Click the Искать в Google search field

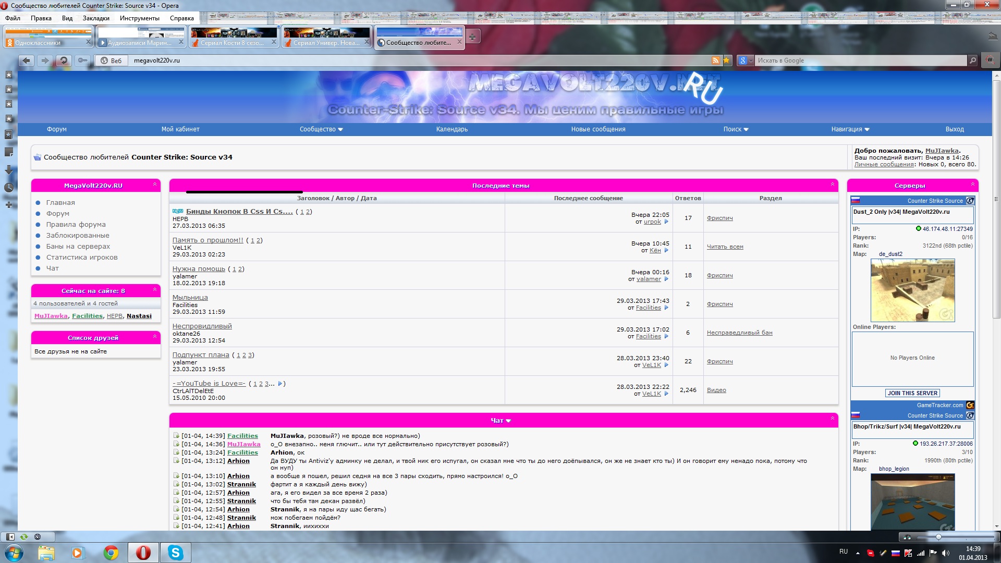[860, 60]
